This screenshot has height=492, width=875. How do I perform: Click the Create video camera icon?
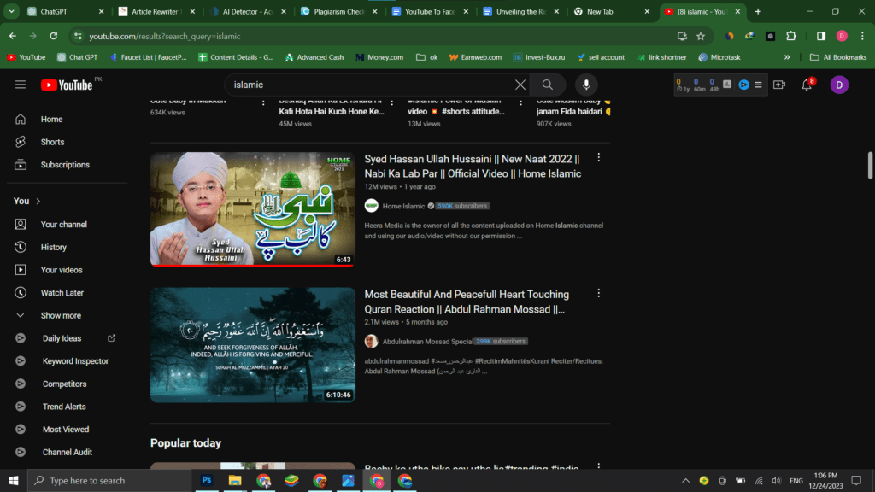coord(780,85)
